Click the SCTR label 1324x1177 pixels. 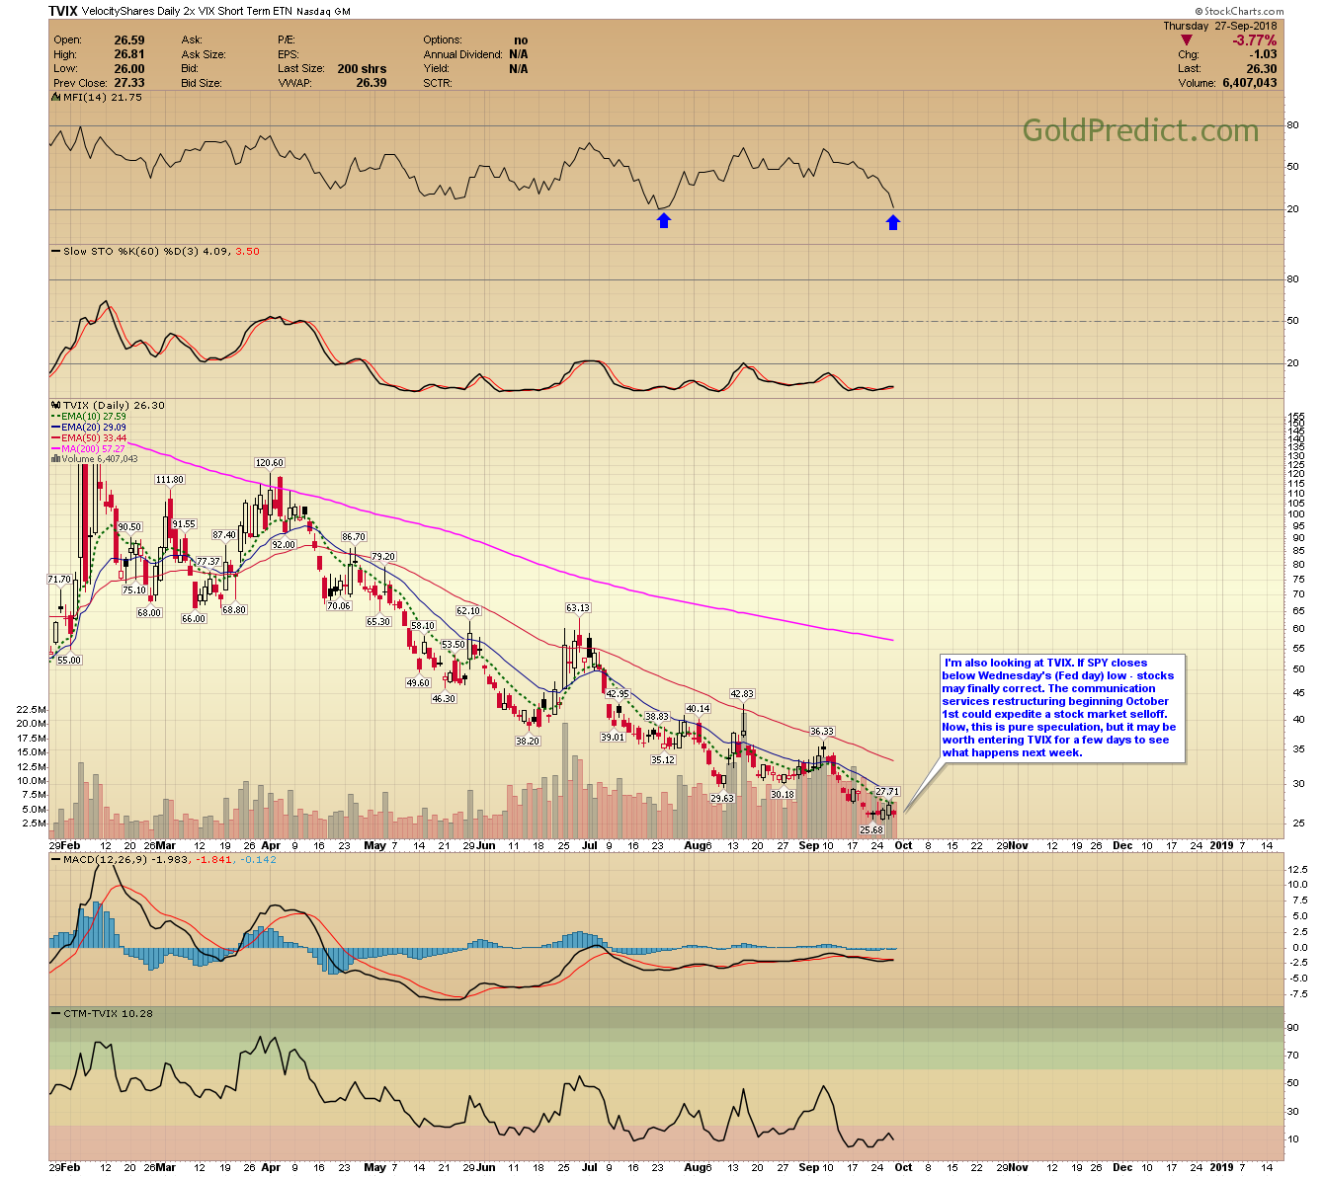(438, 83)
